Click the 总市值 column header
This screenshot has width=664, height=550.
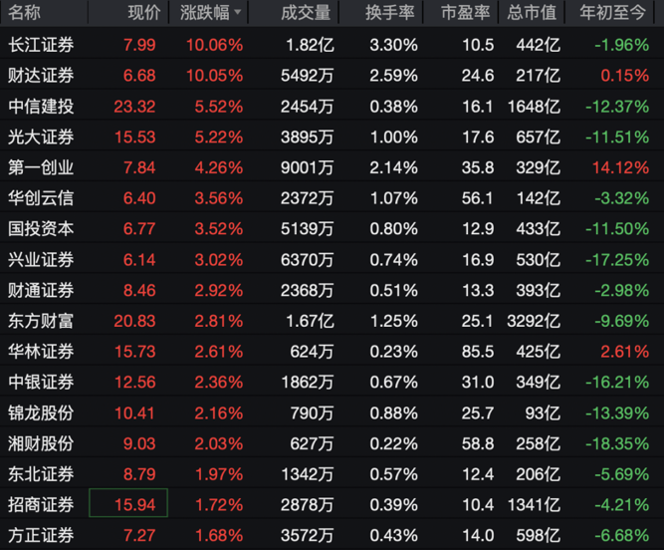click(529, 13)
